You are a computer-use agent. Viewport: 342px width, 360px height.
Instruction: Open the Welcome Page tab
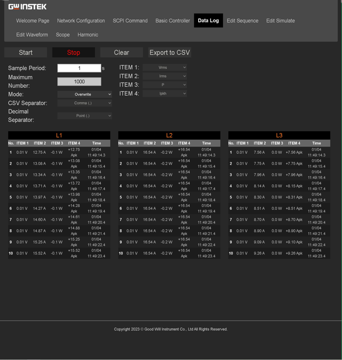click(x=33, y=21)
